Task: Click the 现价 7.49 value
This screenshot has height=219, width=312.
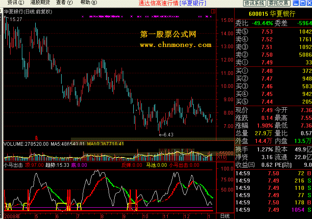Action: (267, 110)
